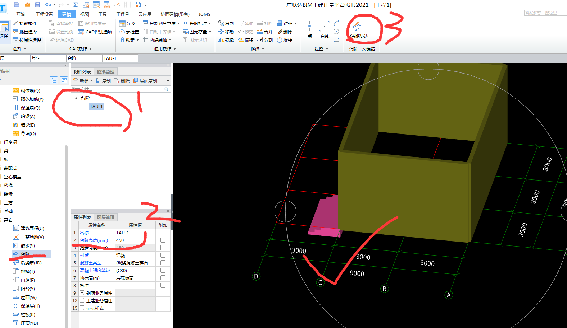Tick the 附加 checkbox for 踏步高度
This screenshot has width=567, height=328.
tap(163, 248)
